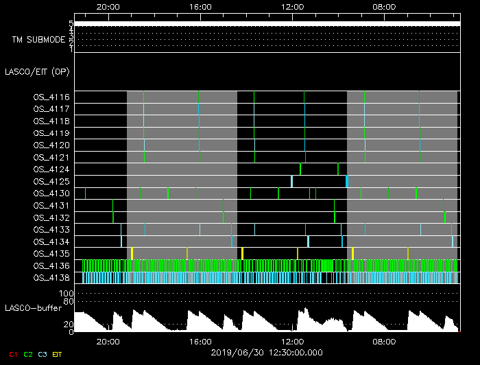
Task: Click the OS_4131 row label
Action: click(x=51, y=205)
